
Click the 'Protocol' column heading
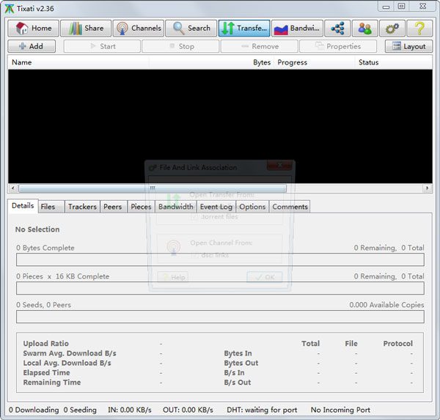coord(398,344)
